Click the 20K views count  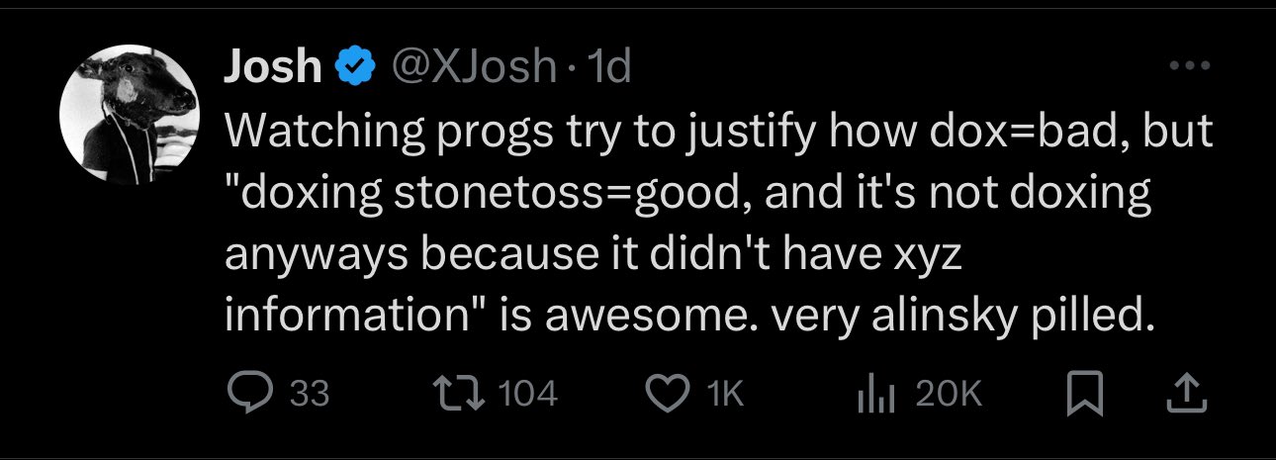(x=948, y=395)
